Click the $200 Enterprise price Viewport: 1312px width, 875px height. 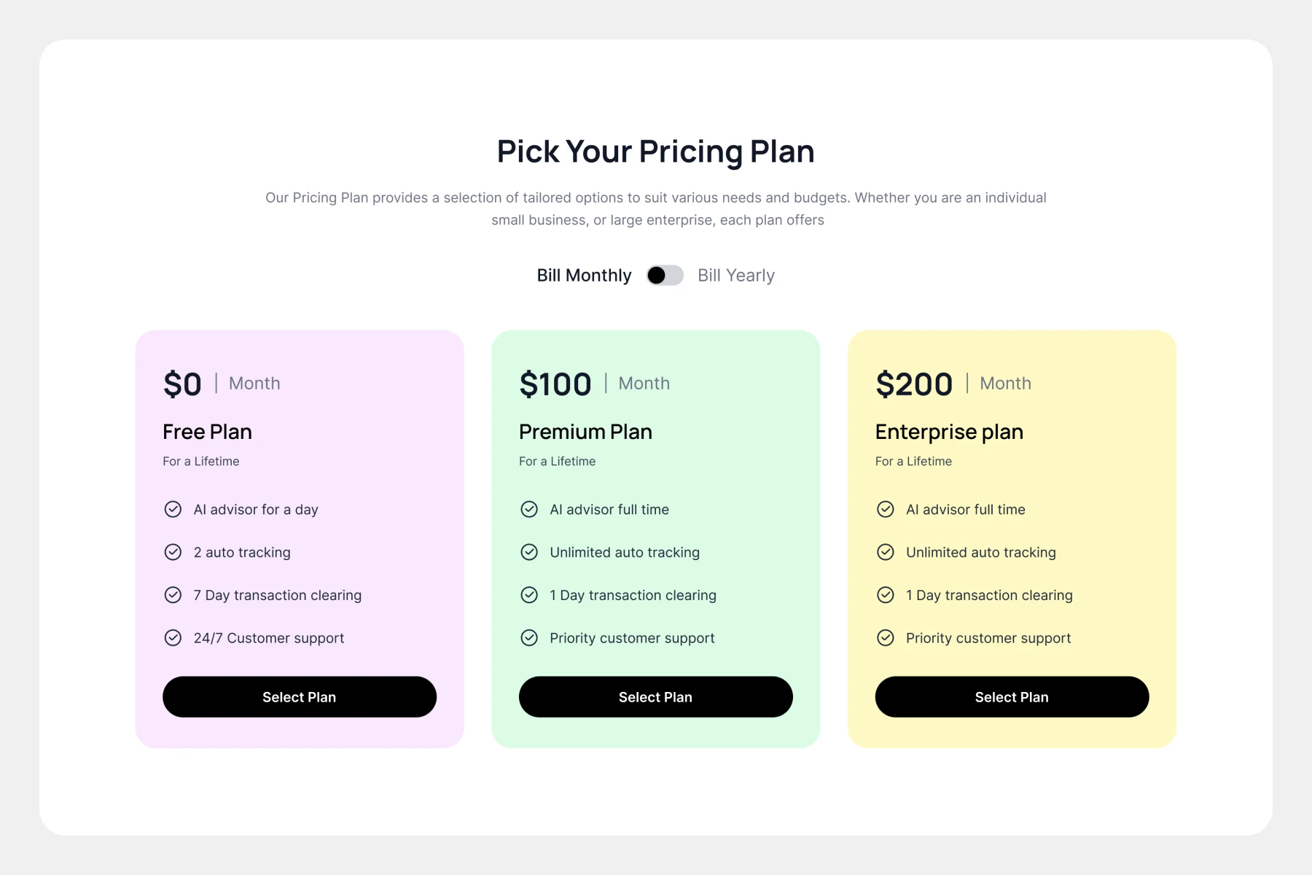pos(914,384)
